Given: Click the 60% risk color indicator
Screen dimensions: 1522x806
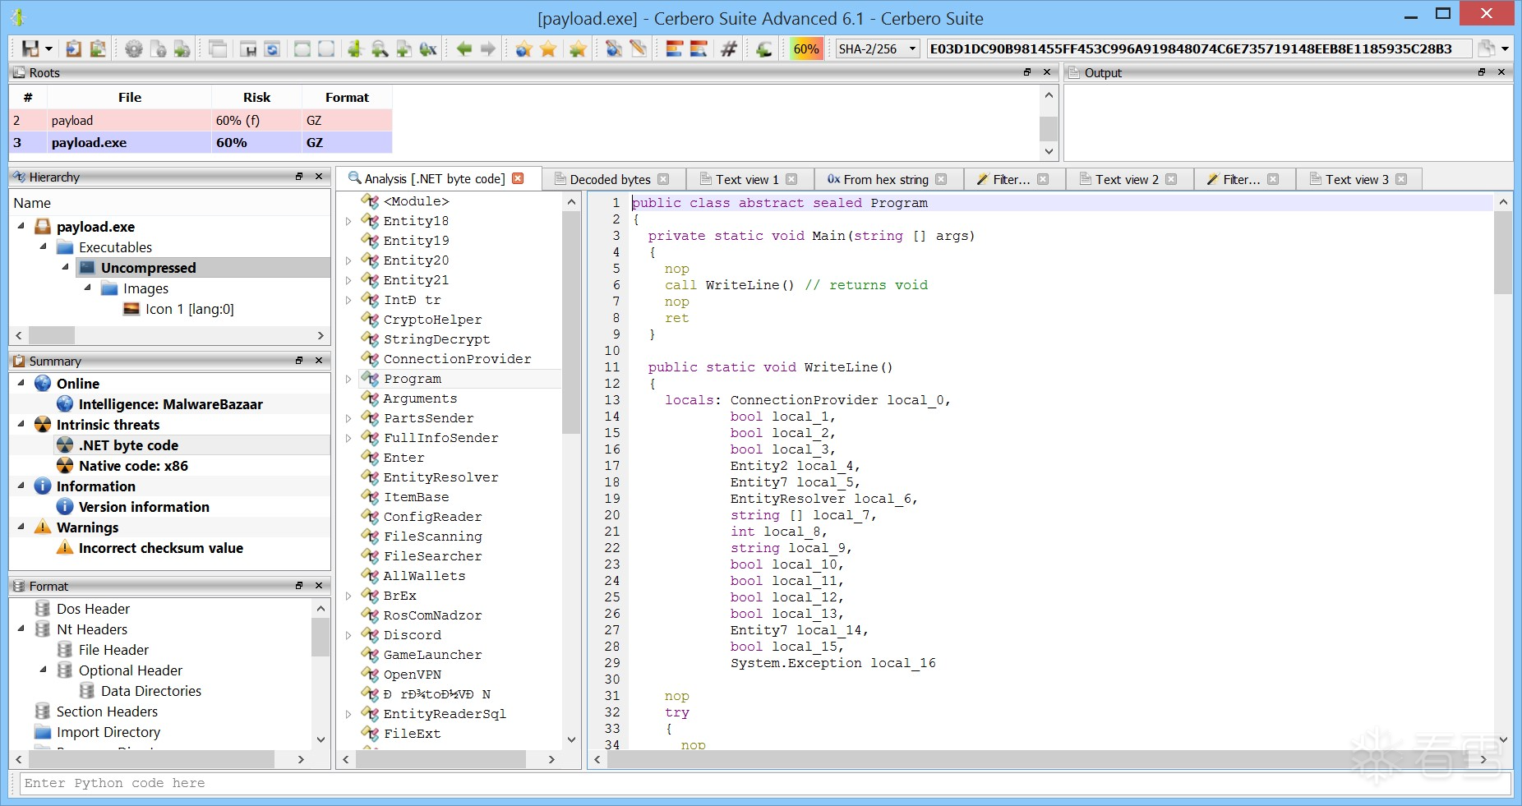Looking at the screenshot, I should (x=805, y=48).
